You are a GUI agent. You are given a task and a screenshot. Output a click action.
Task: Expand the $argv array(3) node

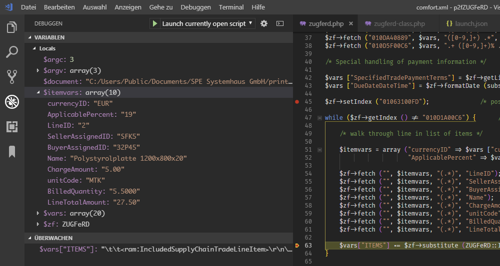coord(38,71)
